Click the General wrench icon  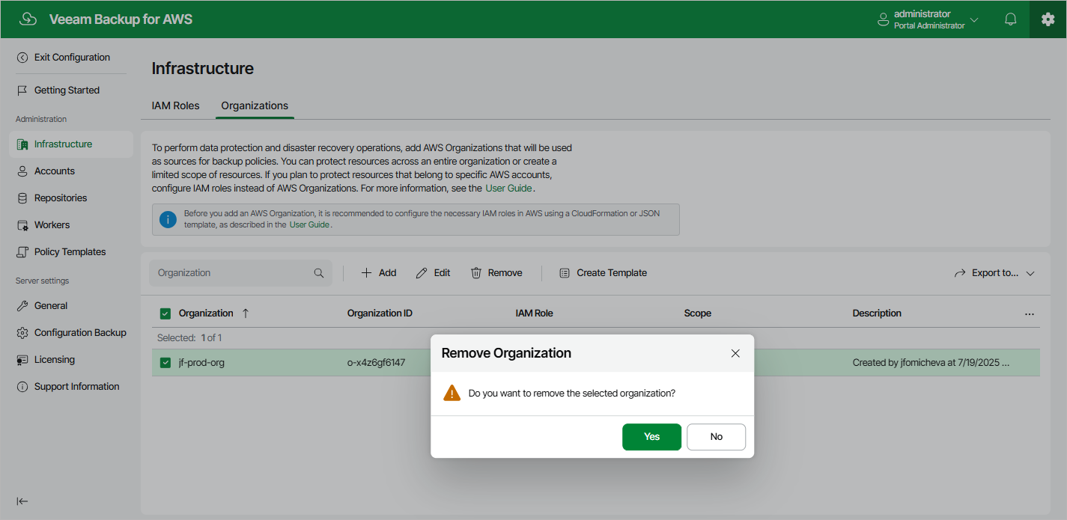(22, 306)
